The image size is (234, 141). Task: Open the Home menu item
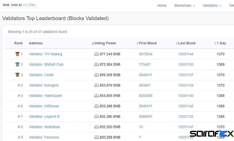(162, 5)
